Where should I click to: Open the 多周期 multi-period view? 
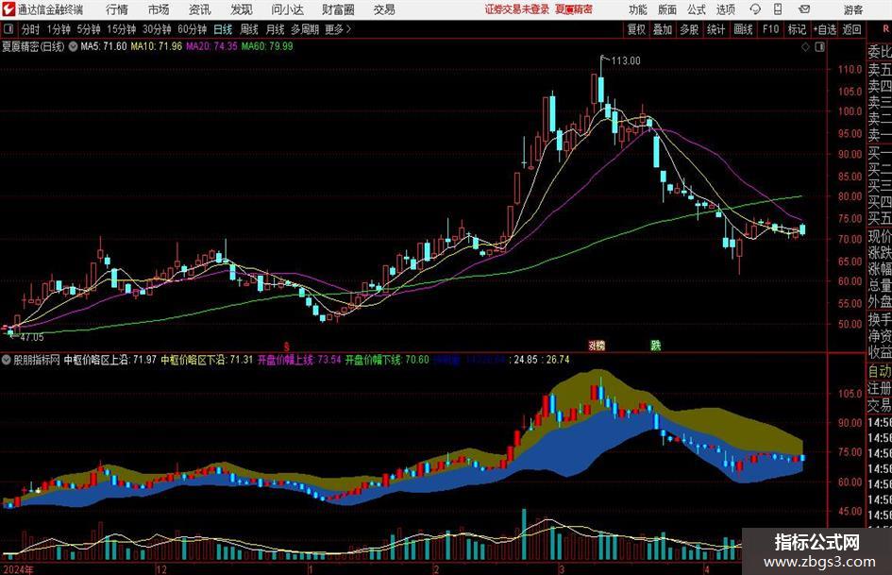click(x=305, y=29)
